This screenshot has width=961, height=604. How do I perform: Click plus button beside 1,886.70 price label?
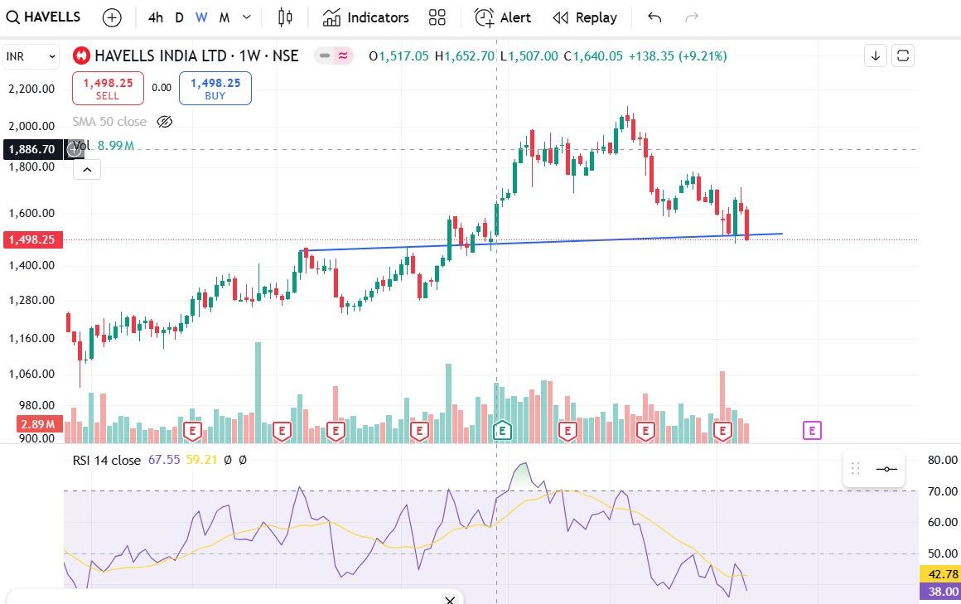click(x=75, y=149)
